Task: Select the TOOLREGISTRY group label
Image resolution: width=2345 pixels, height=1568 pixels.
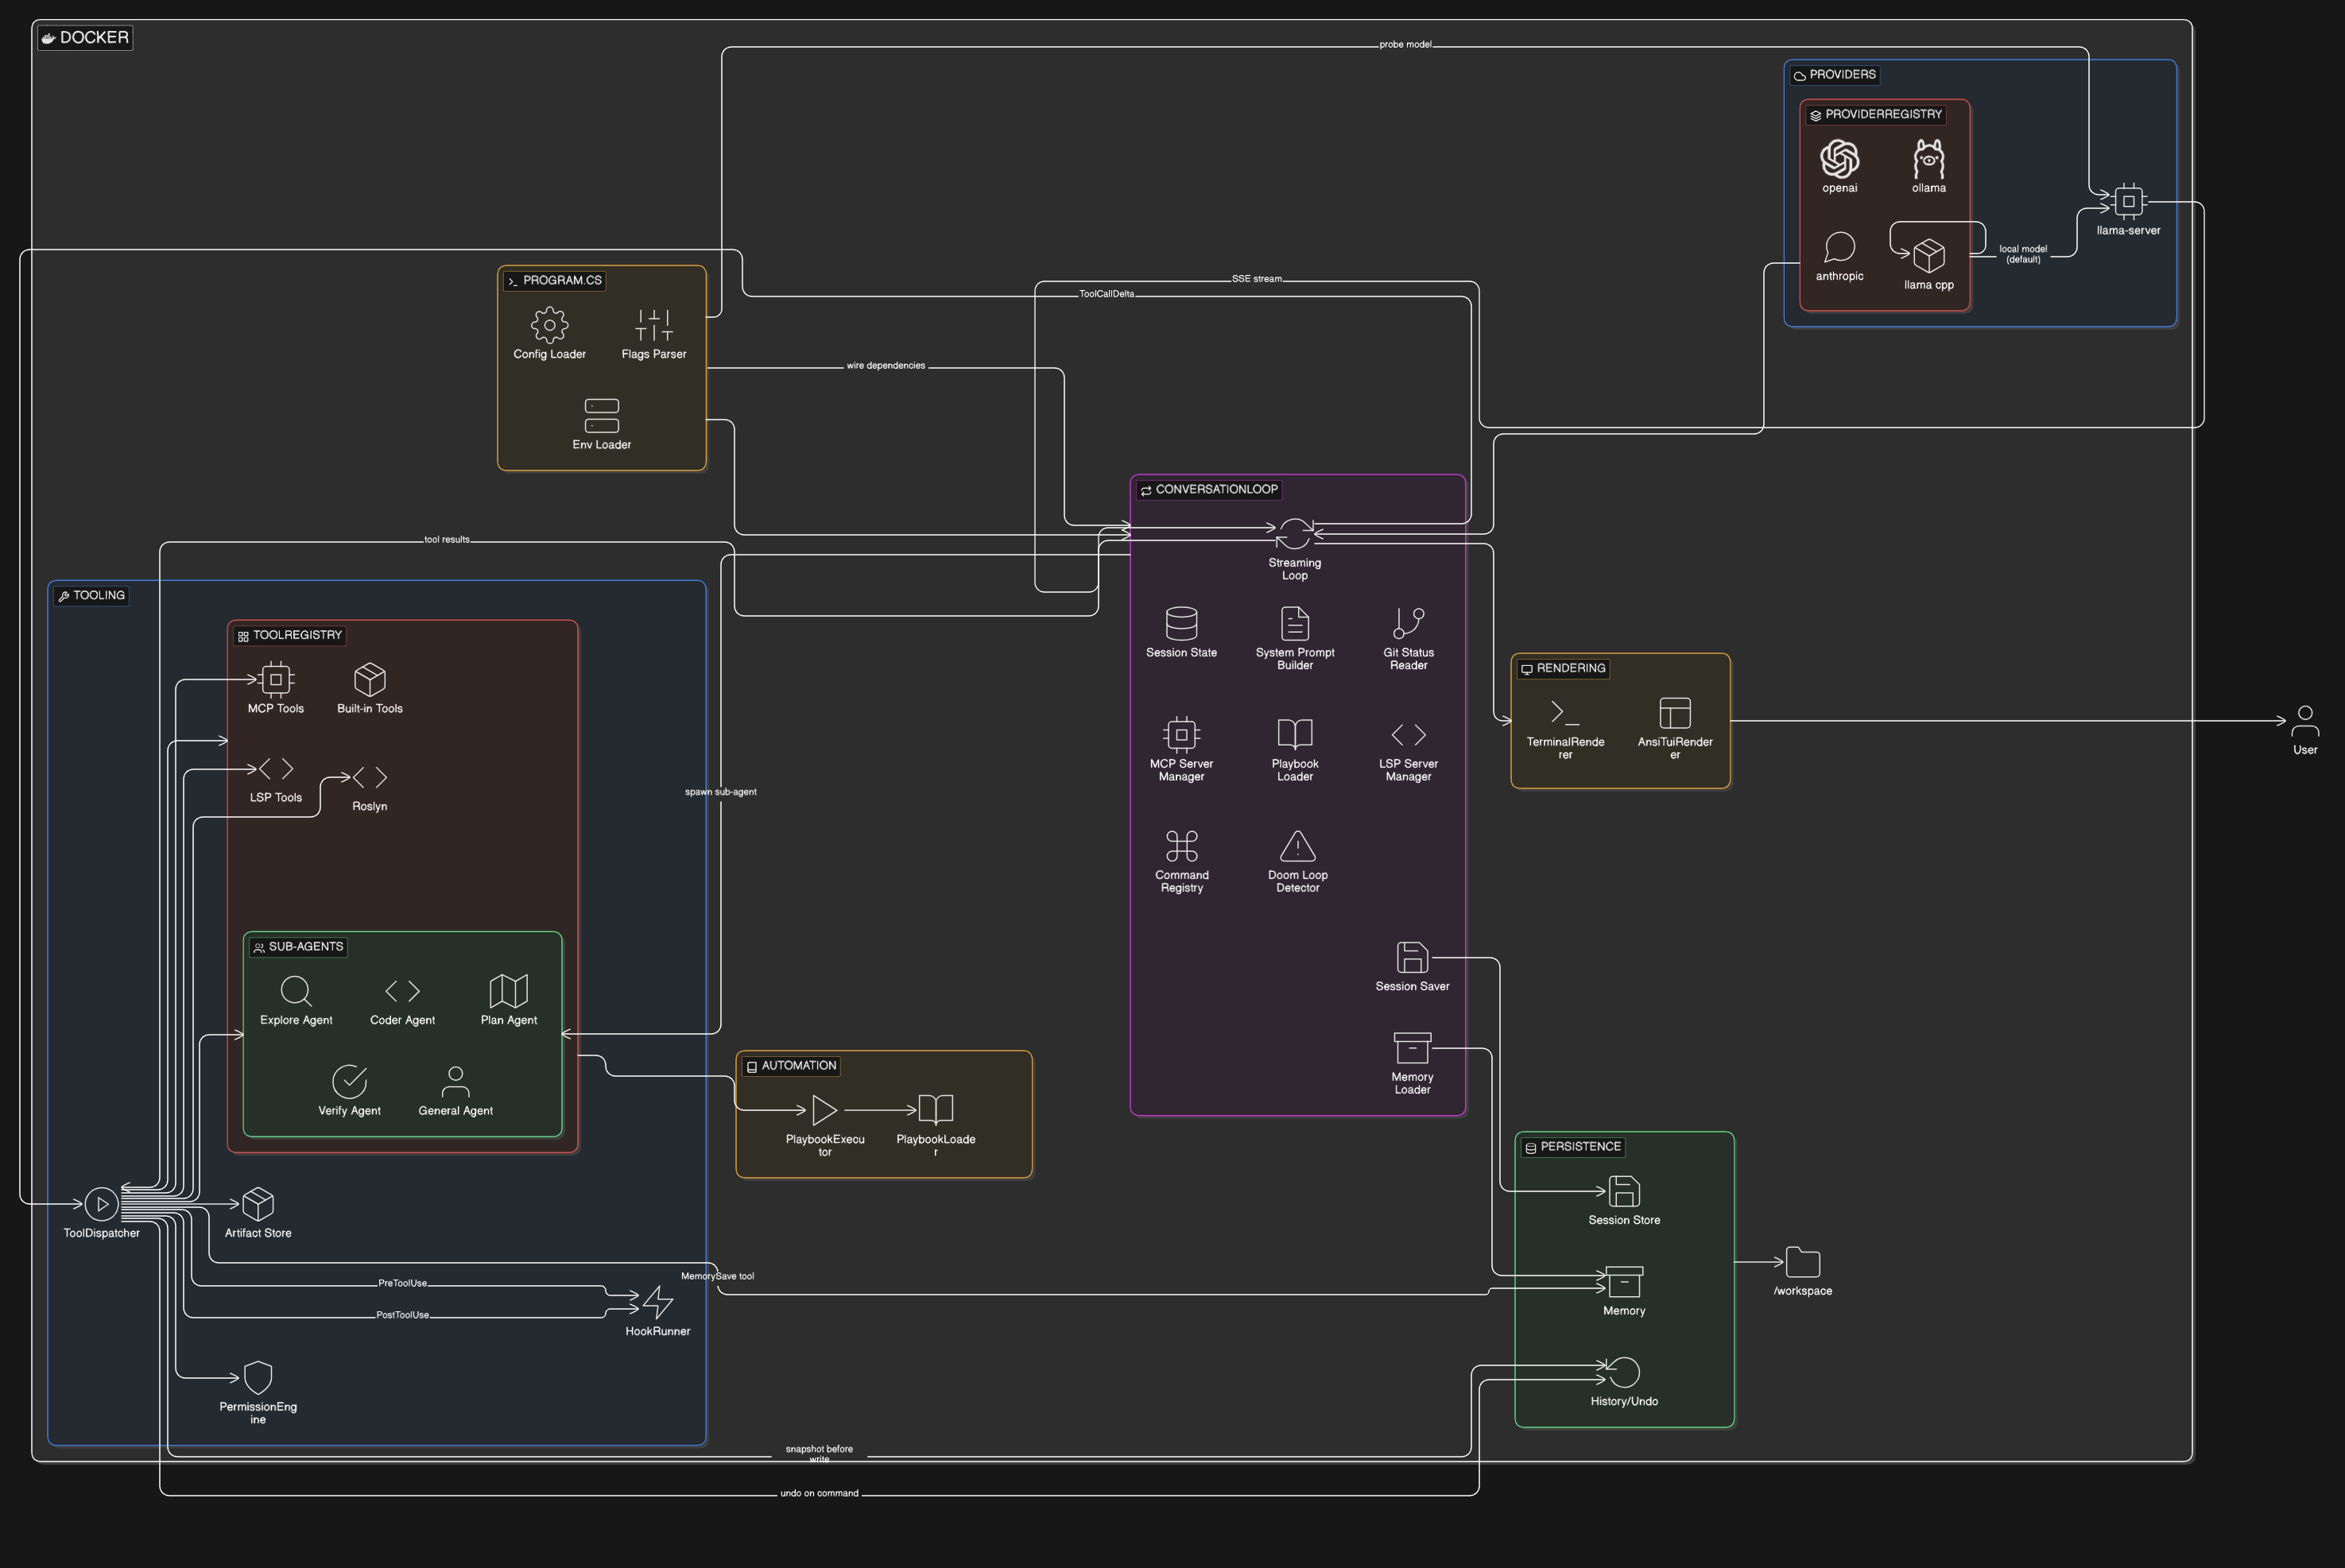Action: [x=289, y=636]
